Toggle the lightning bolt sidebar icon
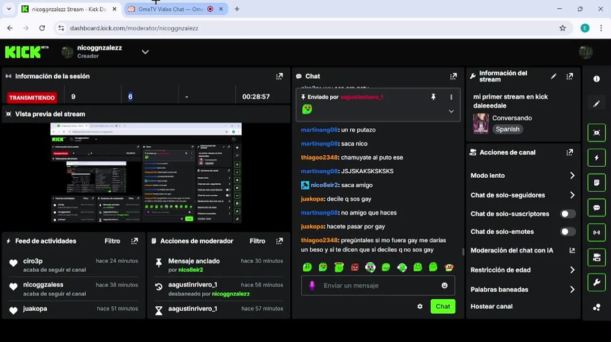Viewport: 611px width, 342px height. 597,158
